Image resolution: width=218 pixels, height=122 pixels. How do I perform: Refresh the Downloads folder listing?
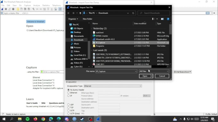pos(133,13)
